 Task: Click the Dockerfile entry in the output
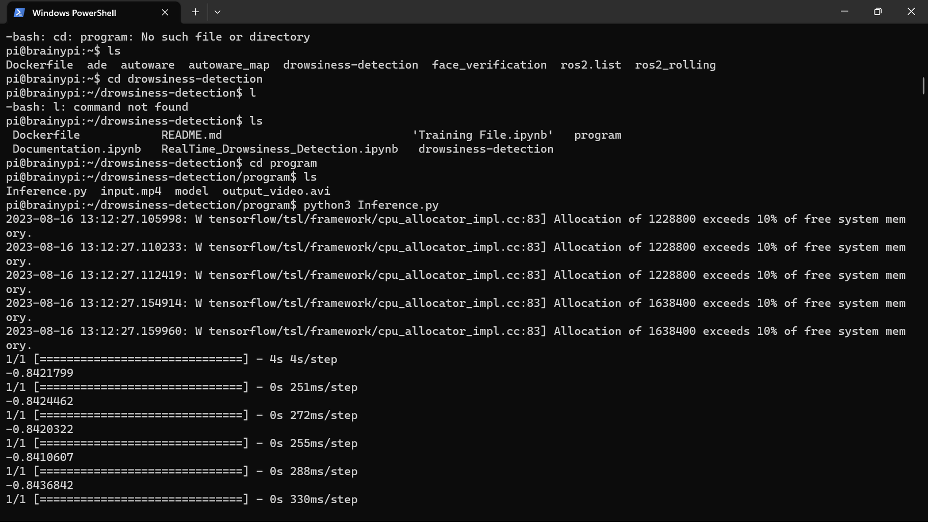pyautogui.click(x=46, y=135)
